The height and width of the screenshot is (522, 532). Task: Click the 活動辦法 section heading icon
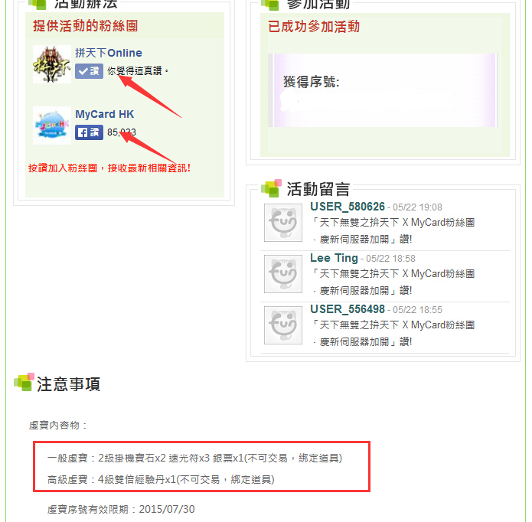tap(38, 5)
